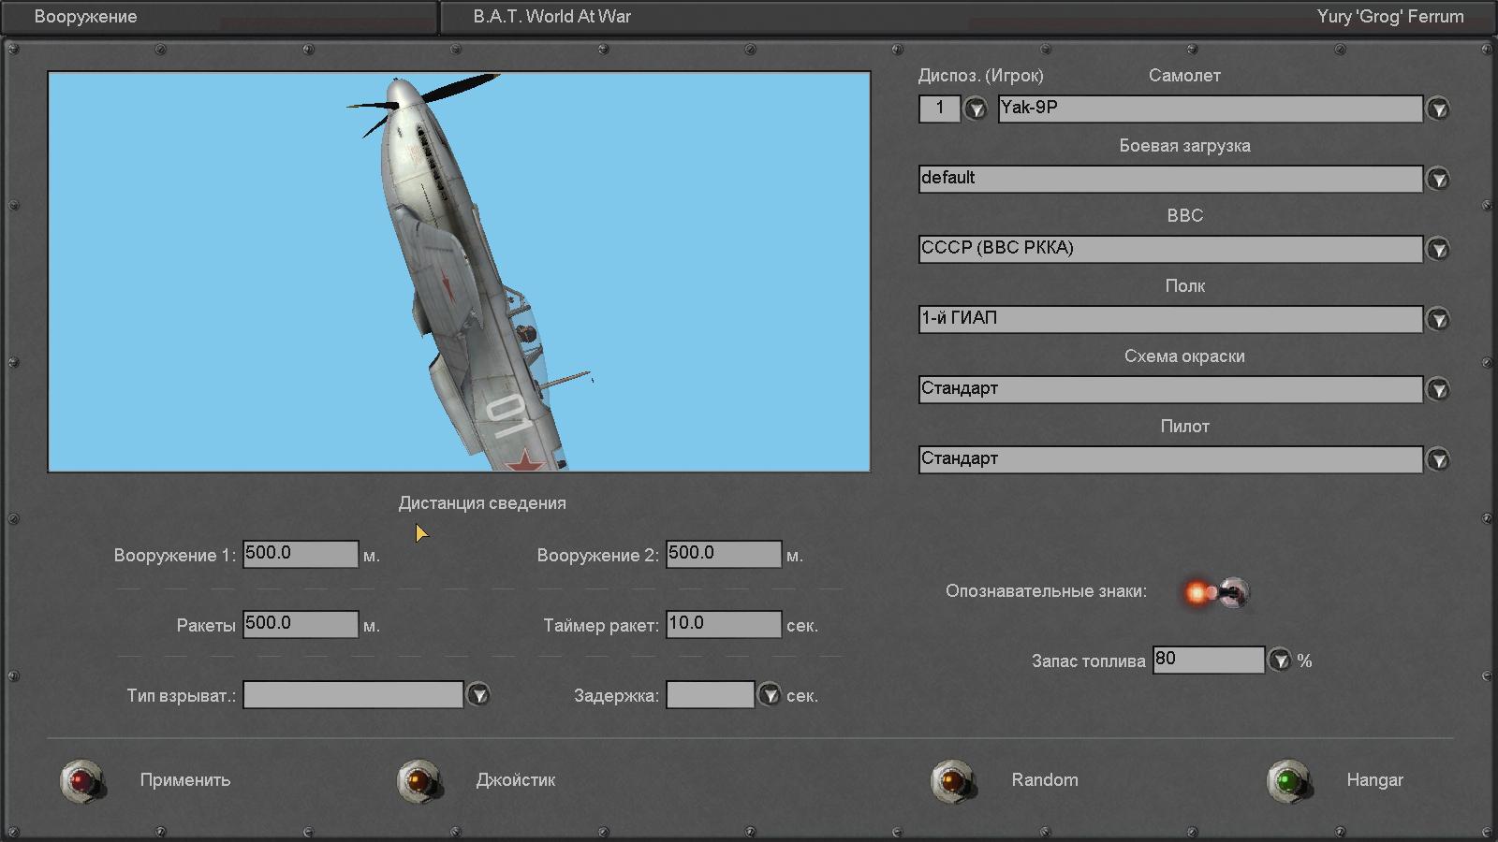The image size is (1498, 842).
Task: Click the Таймер ракет field
Action: coord(724,624)
